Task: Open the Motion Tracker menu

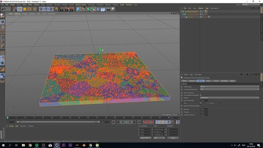Action: coord(81,5)
